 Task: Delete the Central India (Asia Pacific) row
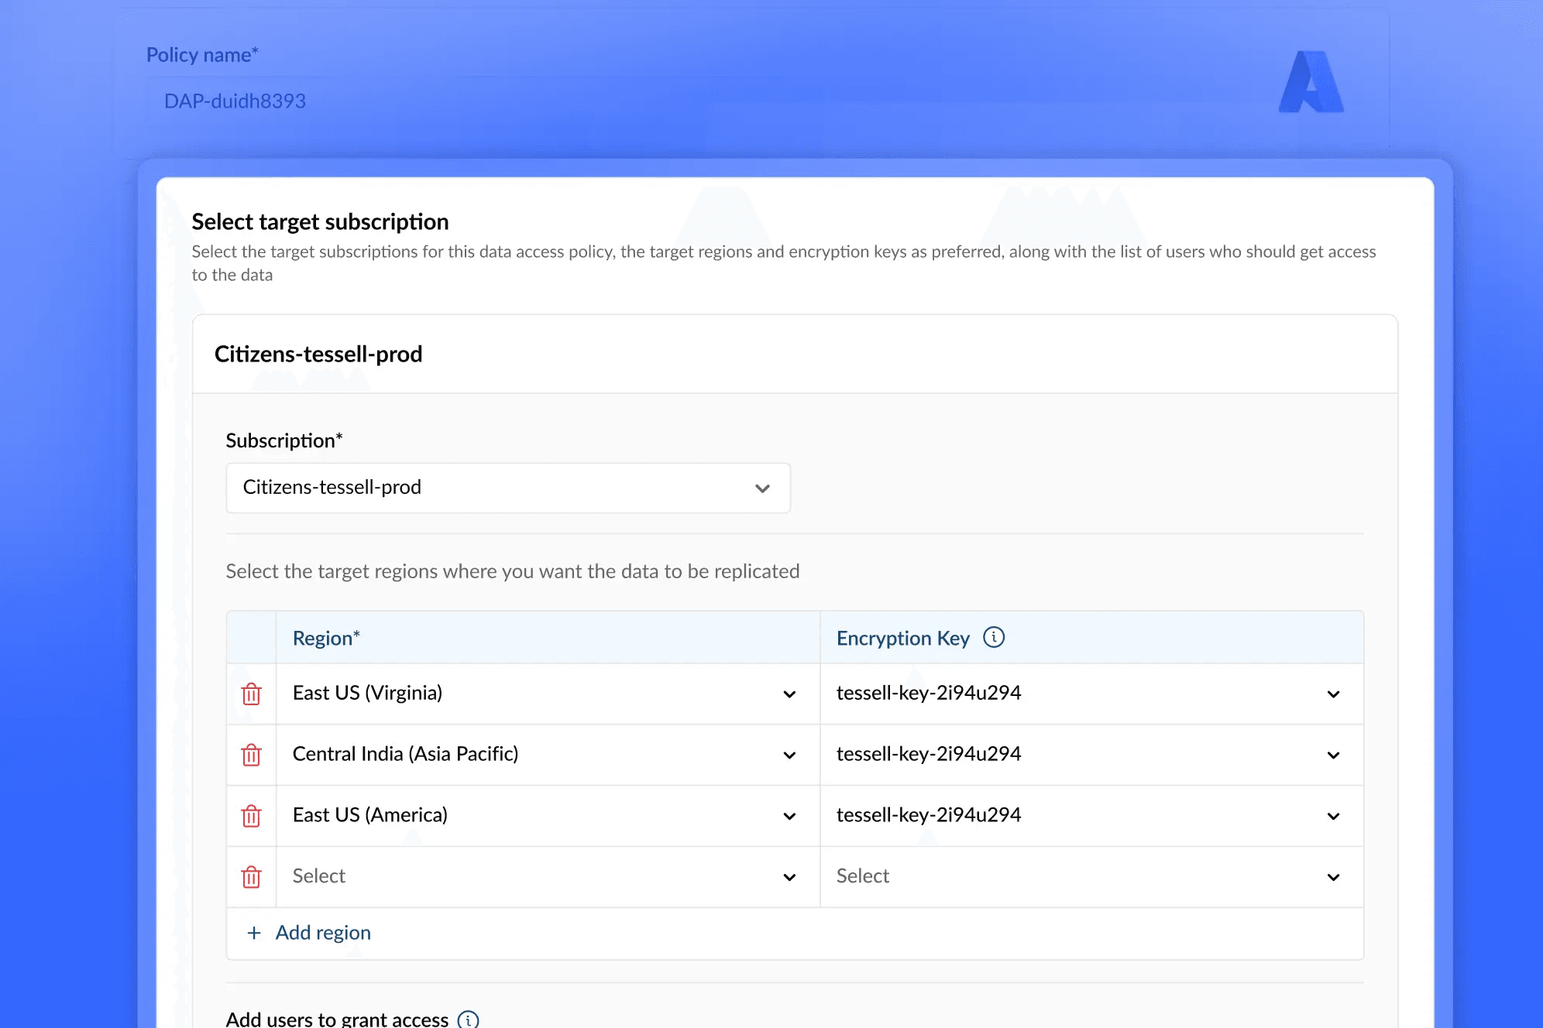coord(251,755)
